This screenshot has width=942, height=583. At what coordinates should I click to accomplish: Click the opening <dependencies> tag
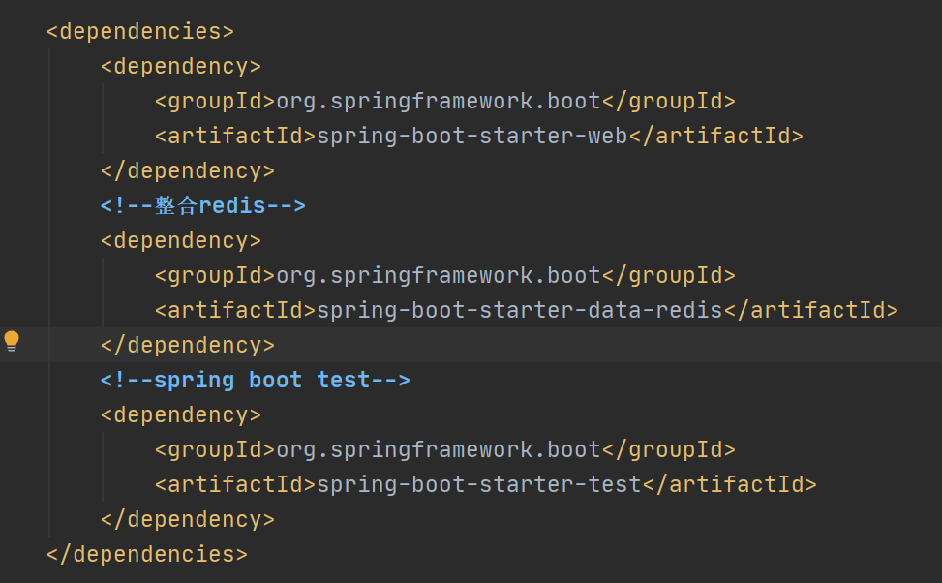point(140,31)
